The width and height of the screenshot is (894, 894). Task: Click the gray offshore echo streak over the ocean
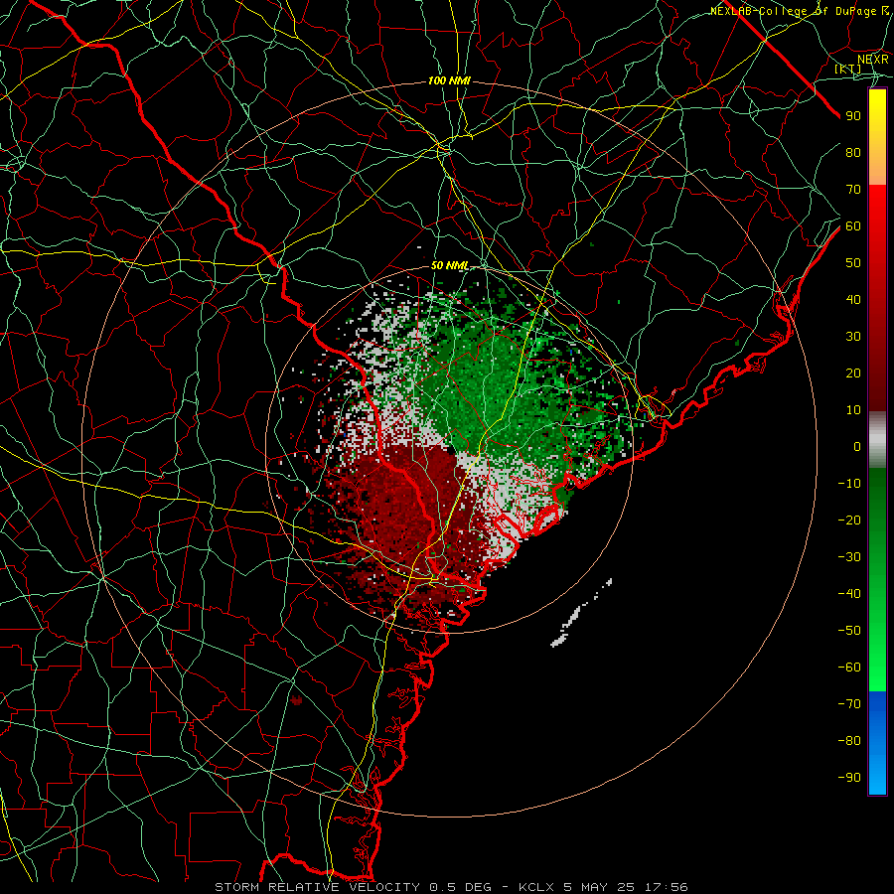(575, 617)
